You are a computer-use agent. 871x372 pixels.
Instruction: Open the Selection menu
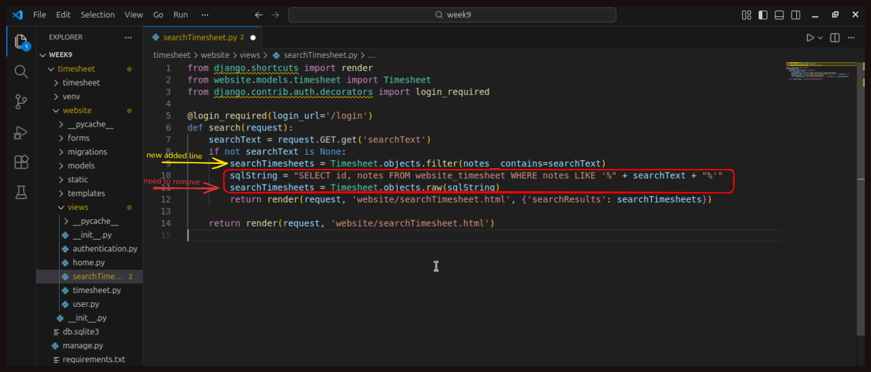98,15
